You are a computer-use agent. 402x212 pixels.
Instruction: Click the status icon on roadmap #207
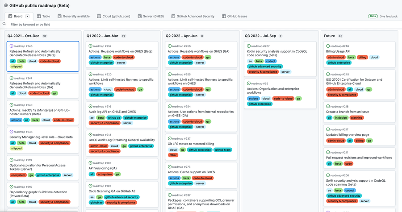click(x=249, y=46)
